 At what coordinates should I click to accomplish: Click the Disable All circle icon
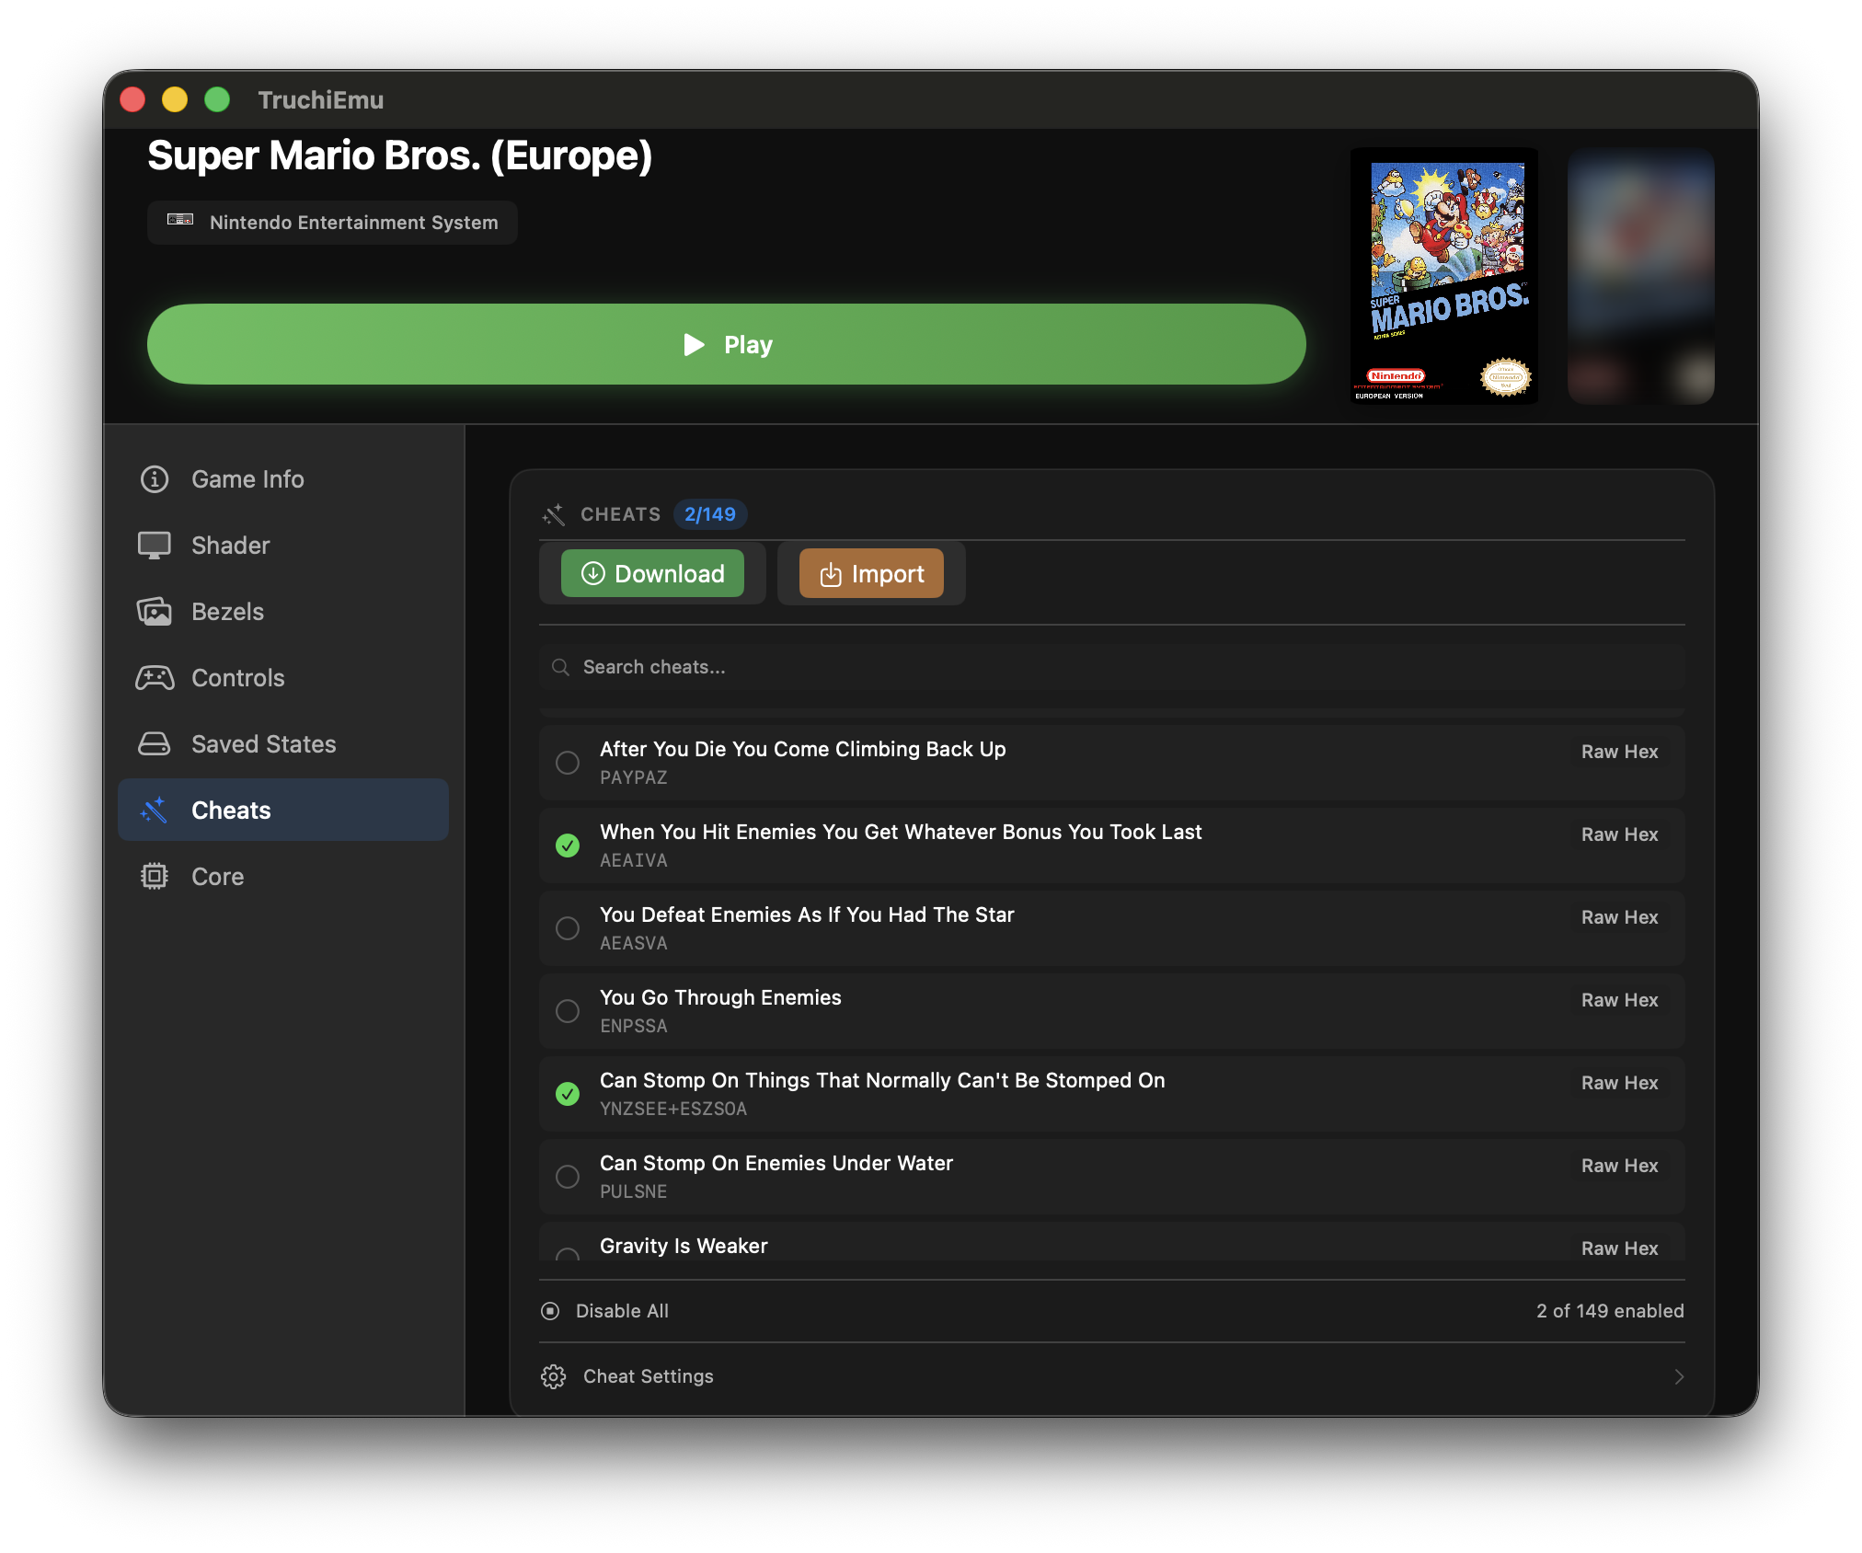click(550, 1311)
